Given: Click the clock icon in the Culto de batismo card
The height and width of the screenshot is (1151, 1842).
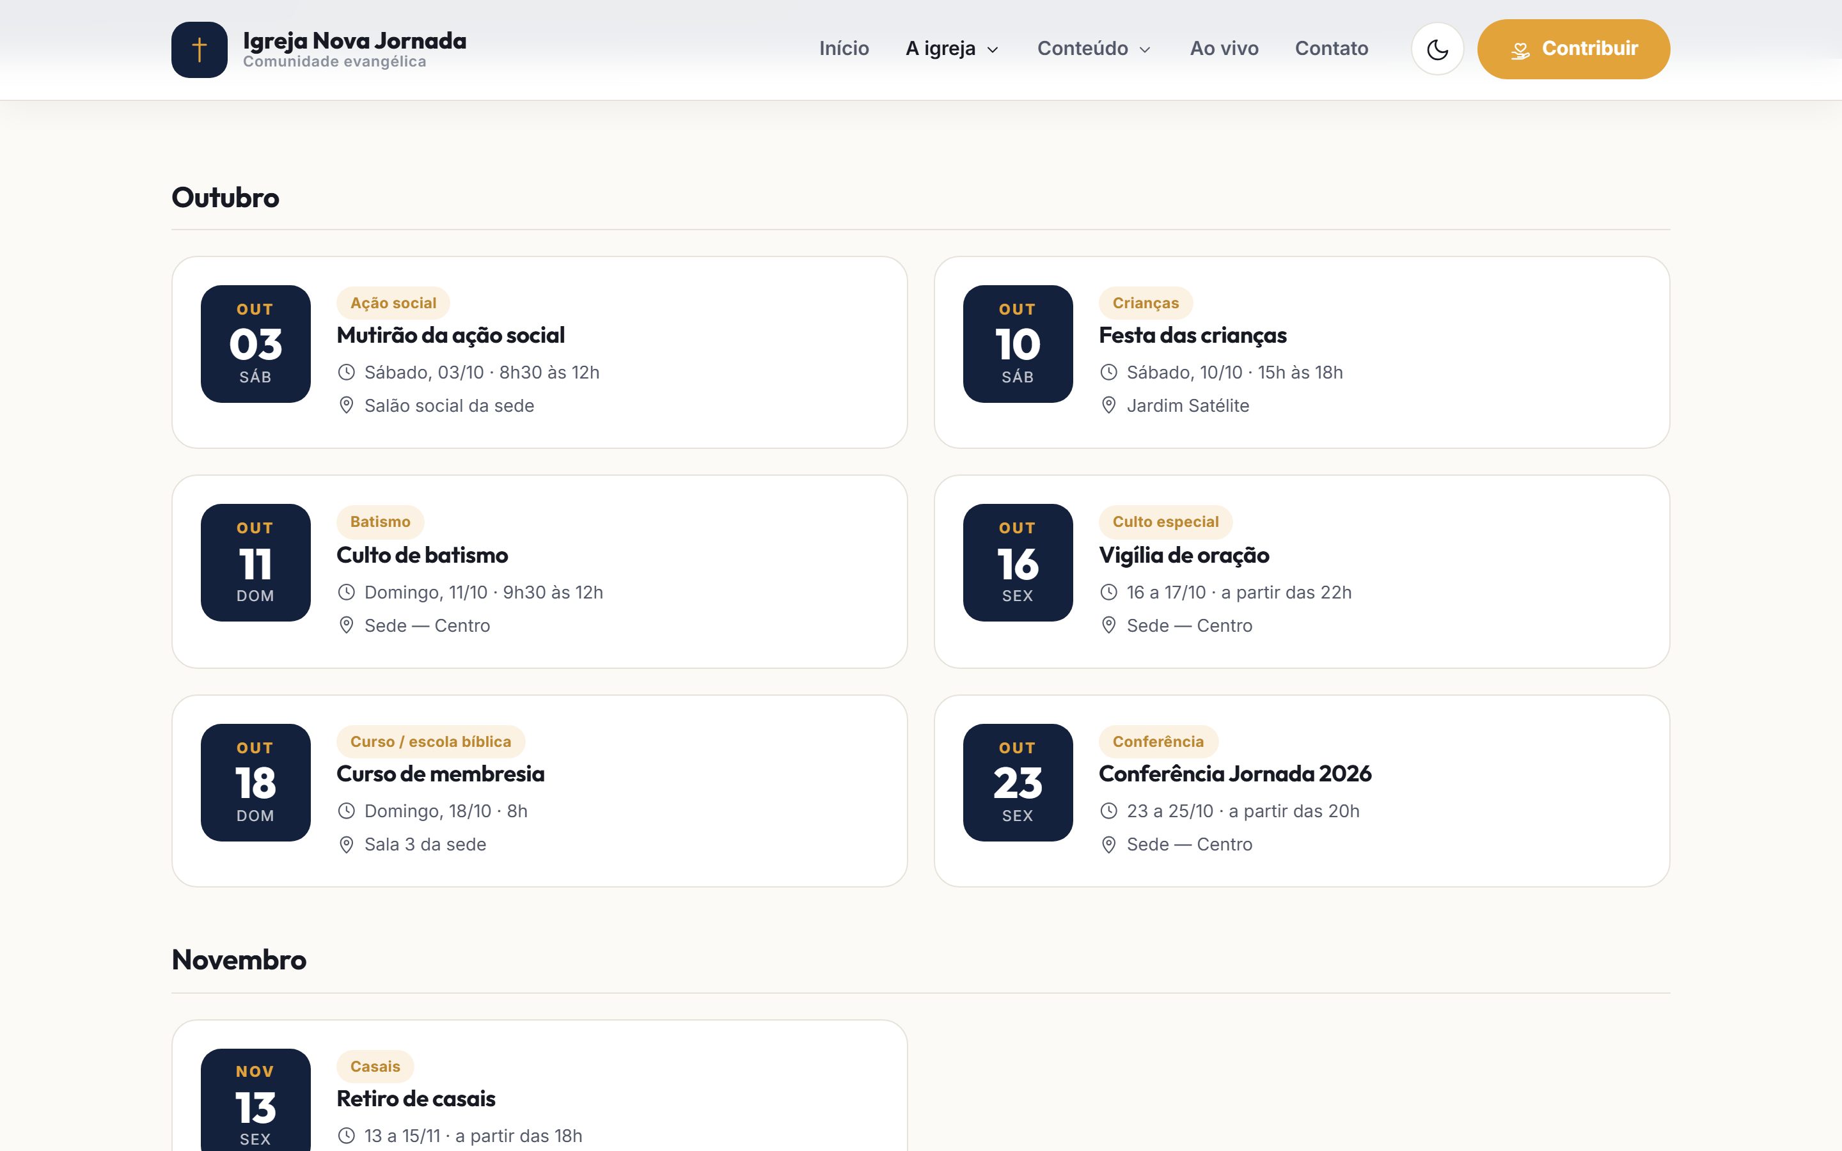Looking at the screenshot, I should (346, 592).
